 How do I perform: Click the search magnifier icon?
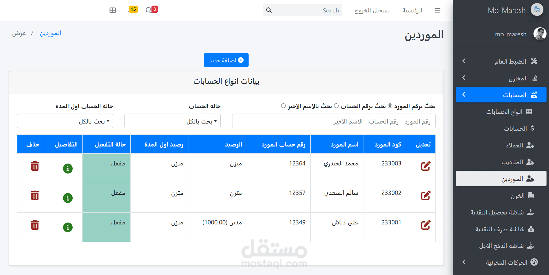(269, 10)
